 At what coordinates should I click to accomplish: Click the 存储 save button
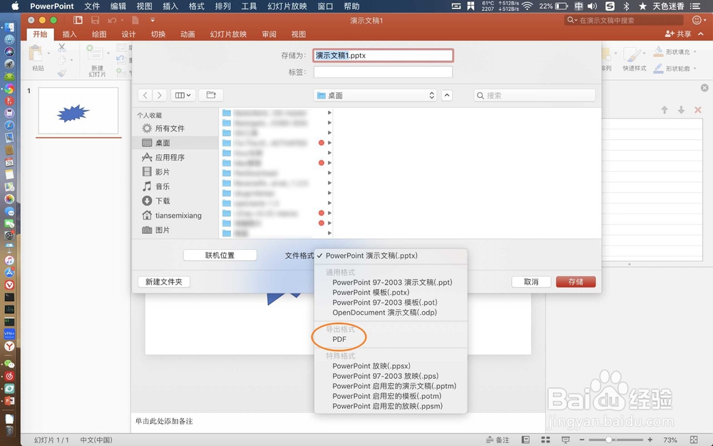point(575,282)
